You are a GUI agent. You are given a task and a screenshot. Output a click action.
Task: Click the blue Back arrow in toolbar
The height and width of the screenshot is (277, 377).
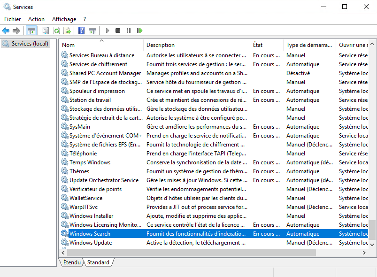coord(6,31)
